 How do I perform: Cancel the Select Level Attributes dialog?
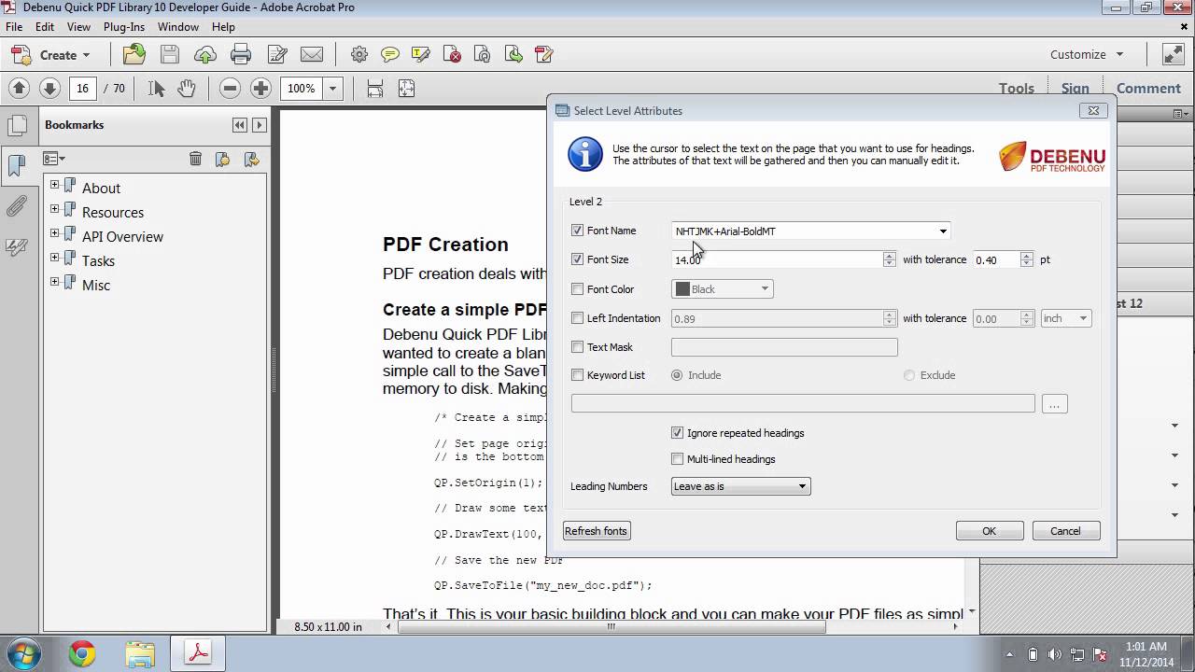pyautogui.click(x=1065, y=531)
